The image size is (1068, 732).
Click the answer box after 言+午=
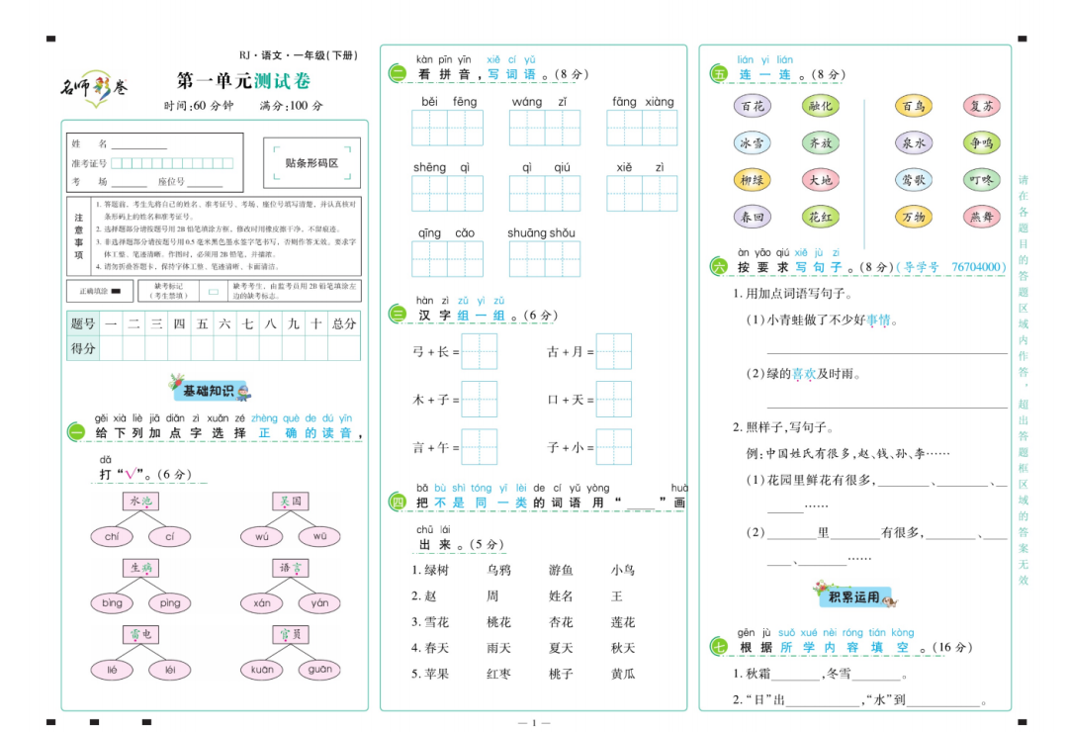[x=480, y=447]
